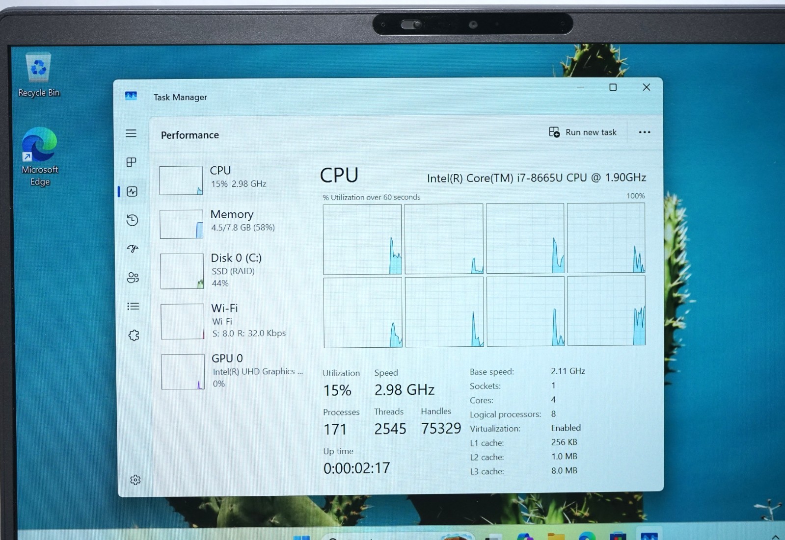This screenshot has height=540, width=785.
Task: Click the Logical processors label
Action: tap(505, 414)
